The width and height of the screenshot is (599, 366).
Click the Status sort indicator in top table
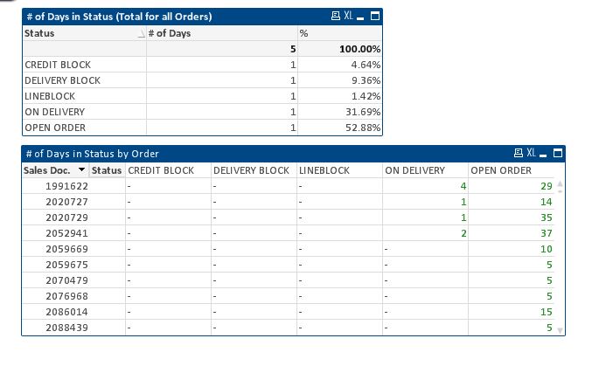pyautogui.click(x=141, y=34)
